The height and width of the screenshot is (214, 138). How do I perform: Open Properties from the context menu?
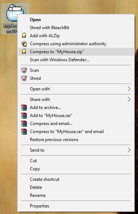coord(76,206)
